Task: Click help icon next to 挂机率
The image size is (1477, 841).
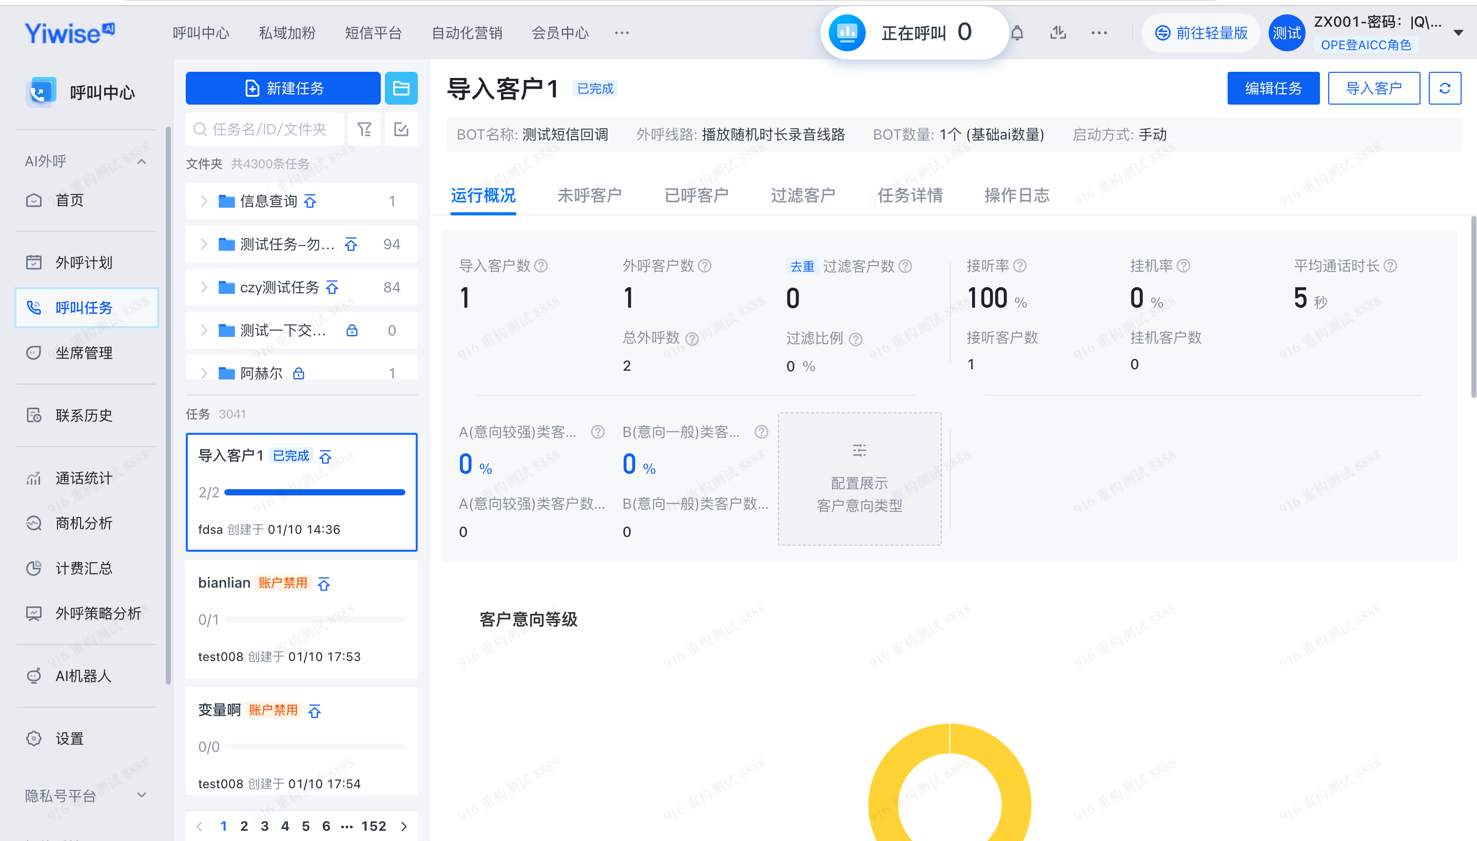Action: click(1183, 266)
